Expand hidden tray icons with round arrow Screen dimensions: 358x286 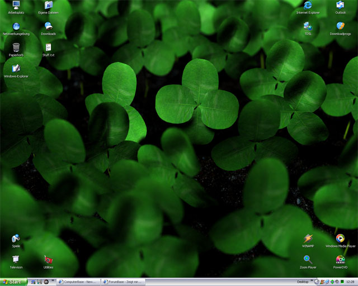coord(317,282)
